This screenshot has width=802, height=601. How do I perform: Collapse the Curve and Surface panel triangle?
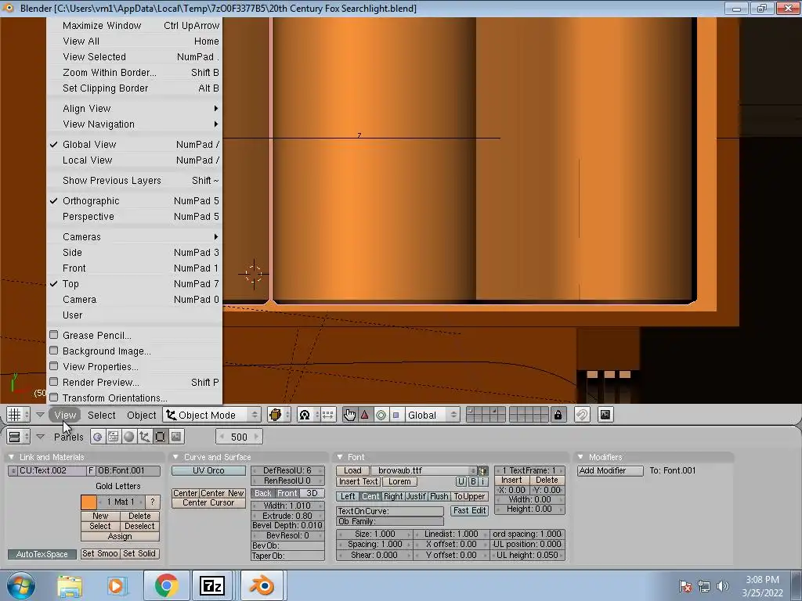(175, 457)
